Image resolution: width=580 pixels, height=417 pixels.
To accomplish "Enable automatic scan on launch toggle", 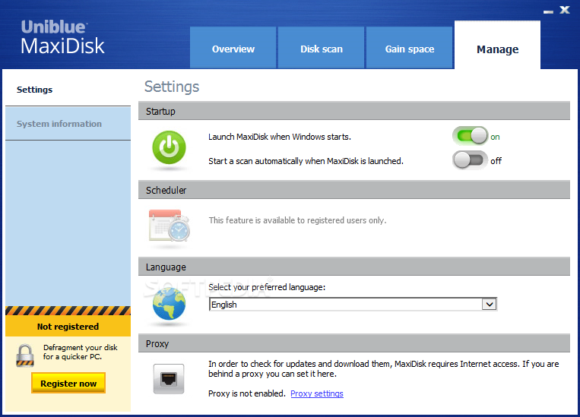I will click(470, 160).
